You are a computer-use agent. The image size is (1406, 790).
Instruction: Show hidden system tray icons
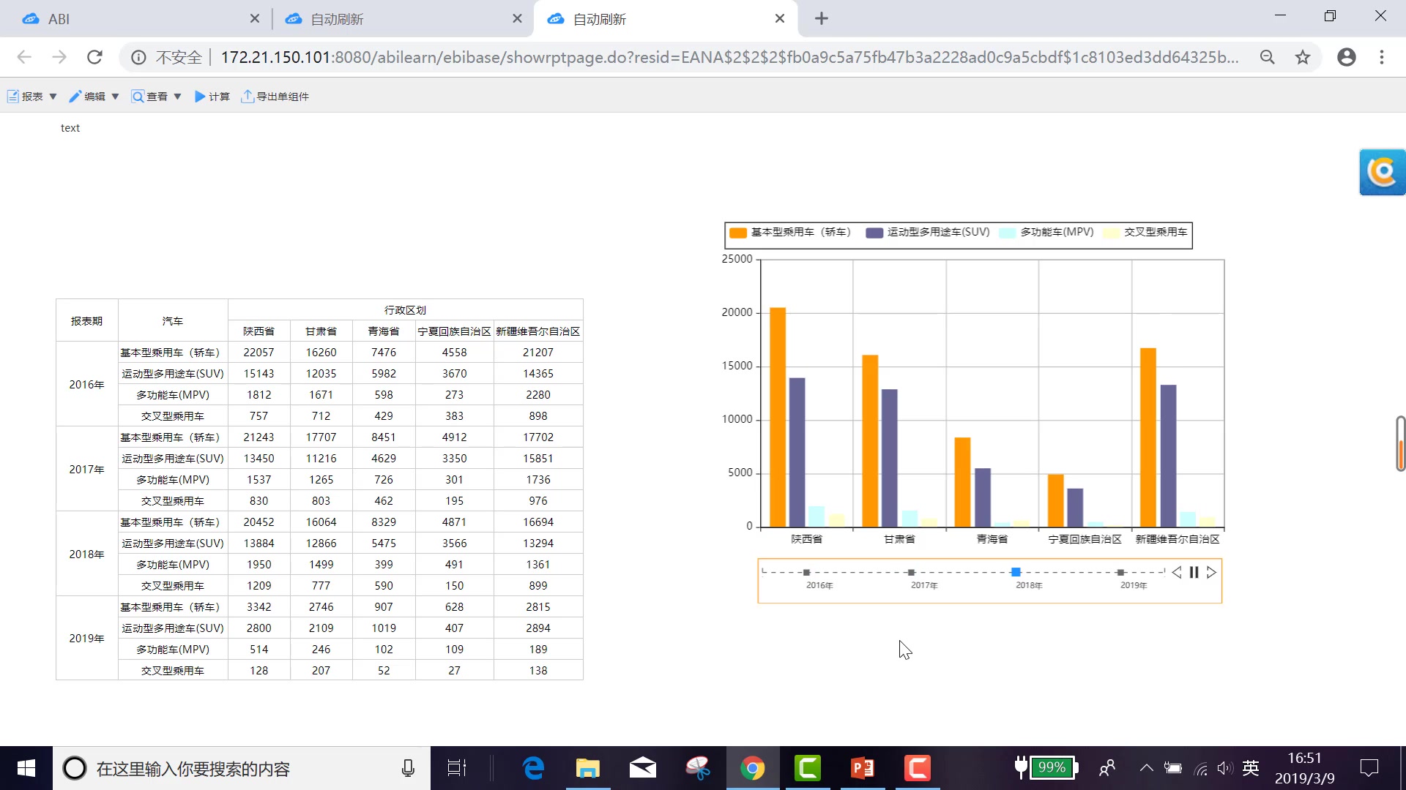click(x=1147, y=768)
